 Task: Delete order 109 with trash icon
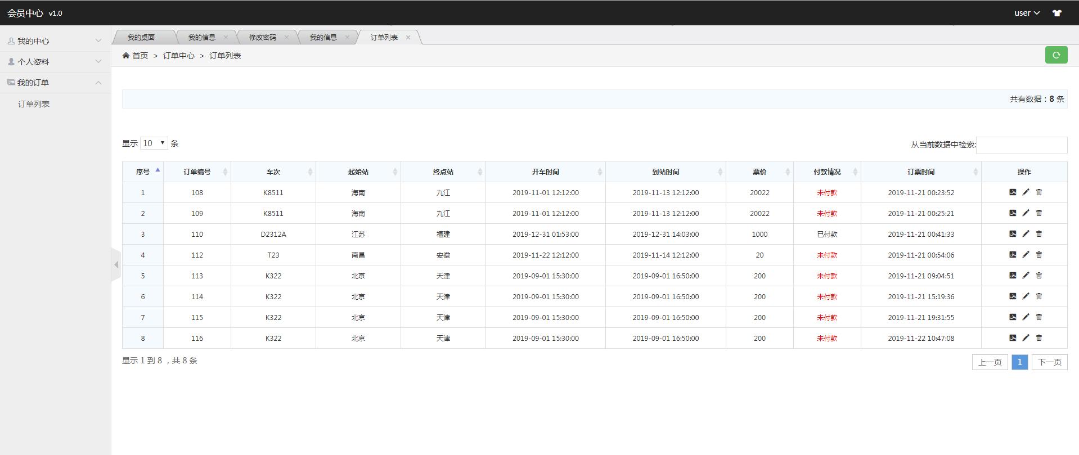pos(1039,213)
